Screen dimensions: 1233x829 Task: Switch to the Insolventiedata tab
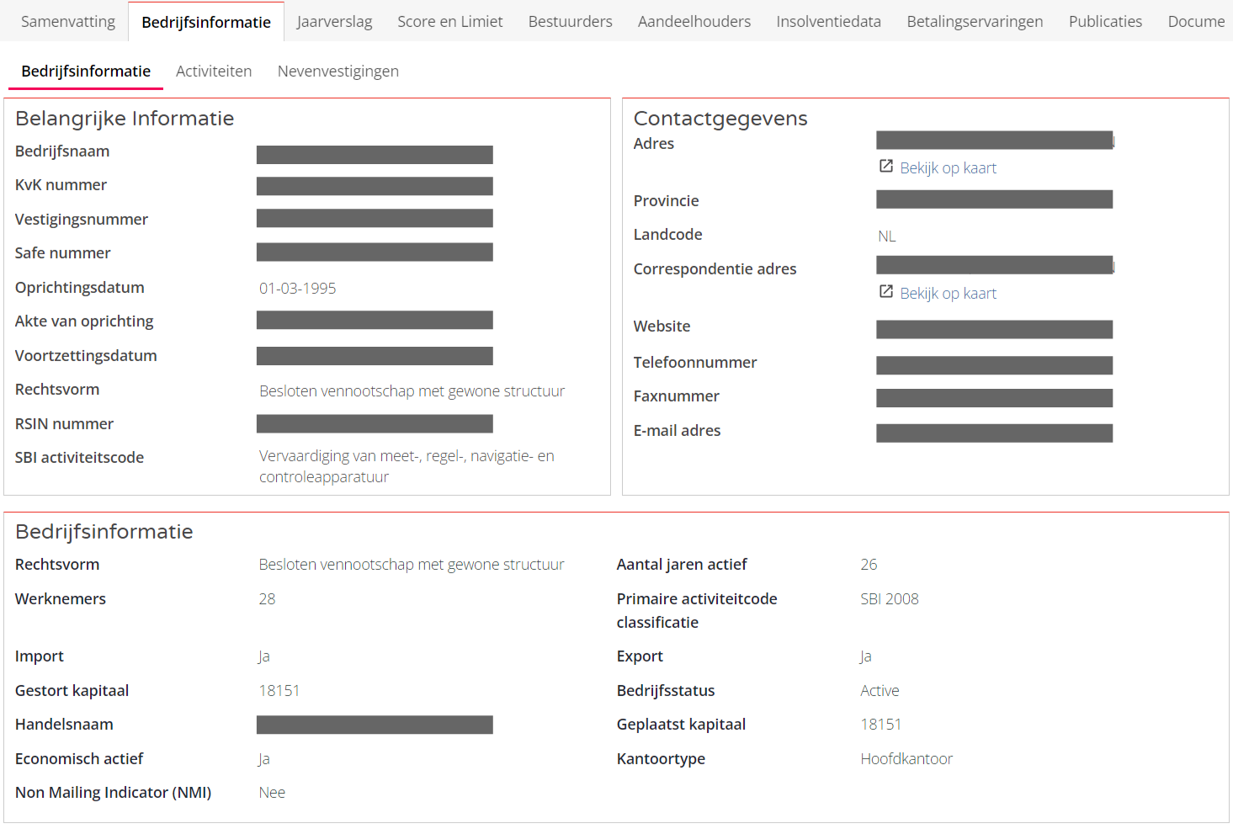click(x=828, y=21)
